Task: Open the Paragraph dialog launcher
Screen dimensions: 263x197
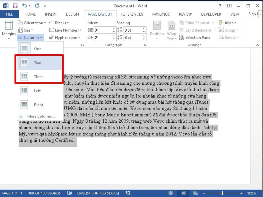Action: pos(145,45)
